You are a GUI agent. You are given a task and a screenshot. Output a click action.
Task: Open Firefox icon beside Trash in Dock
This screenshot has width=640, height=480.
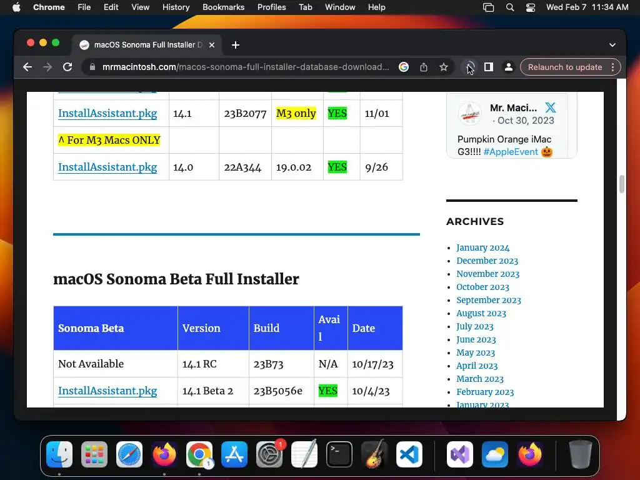tap(530, 454)
